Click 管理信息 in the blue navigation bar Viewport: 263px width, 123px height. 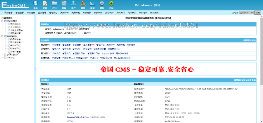[20, 13]
